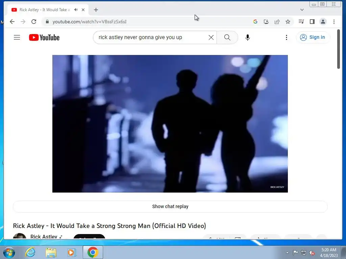Image resolution: width=346 pixels, height=259 pixels.
Task: View site information padlock icon
Action: pos(47,22)
